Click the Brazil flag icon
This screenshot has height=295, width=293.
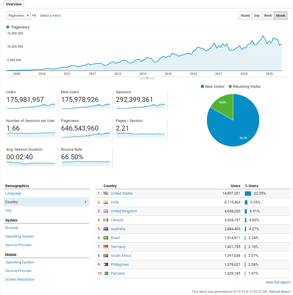(106, 238)
